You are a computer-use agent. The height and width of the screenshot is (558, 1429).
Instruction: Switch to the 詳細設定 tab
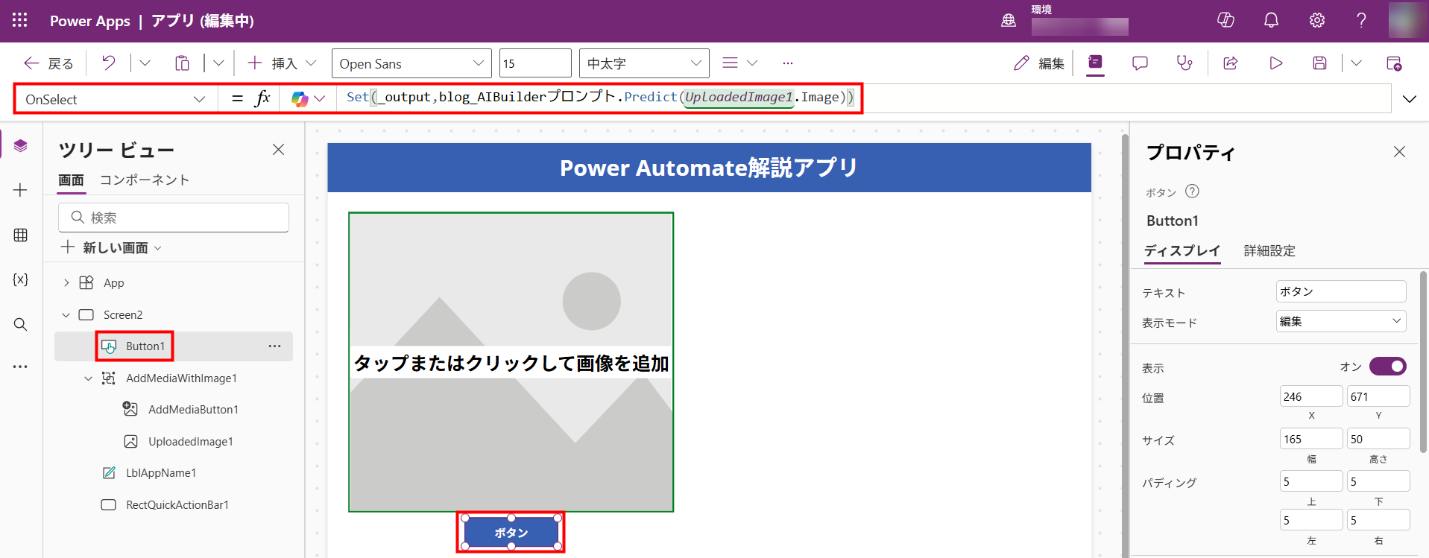[1269, 251]
